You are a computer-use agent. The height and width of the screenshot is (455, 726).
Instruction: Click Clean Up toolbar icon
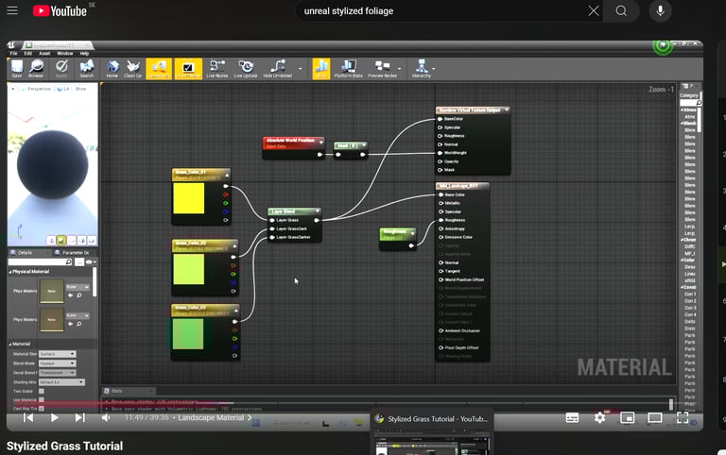[133, 68]
